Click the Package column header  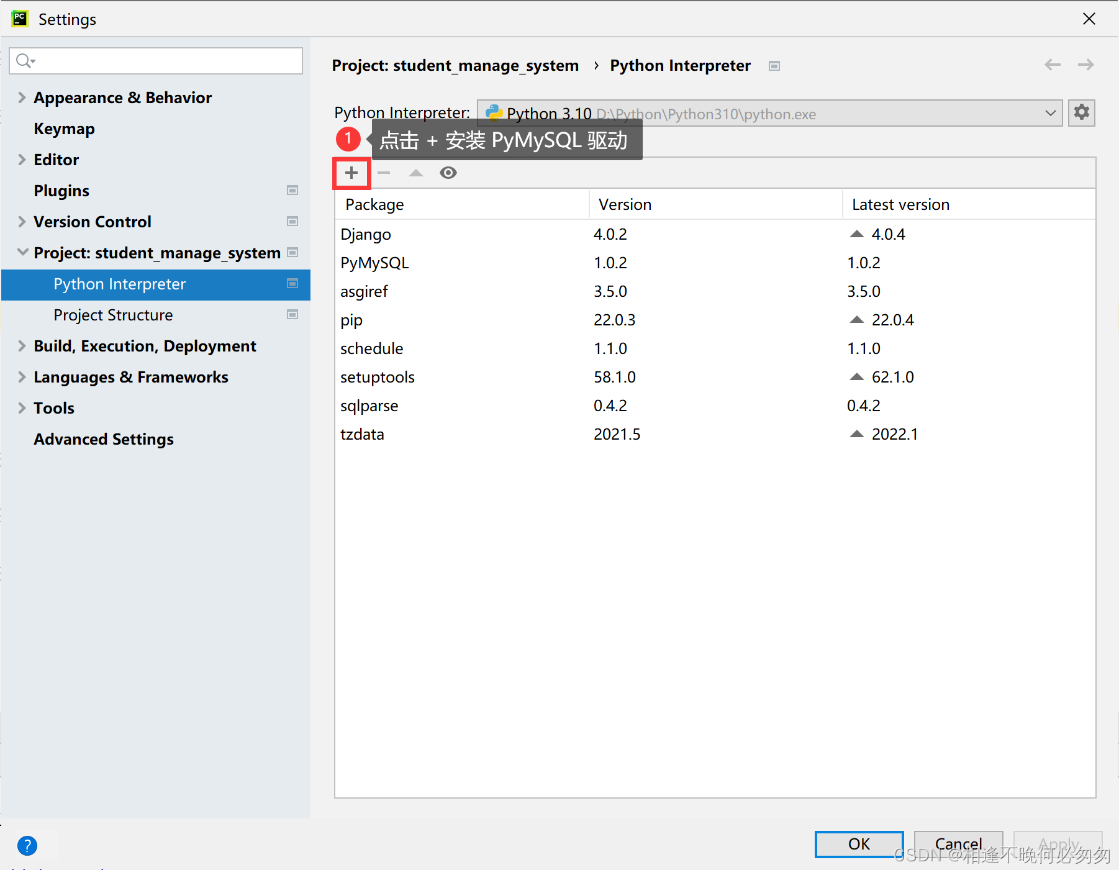pos(462,204)
